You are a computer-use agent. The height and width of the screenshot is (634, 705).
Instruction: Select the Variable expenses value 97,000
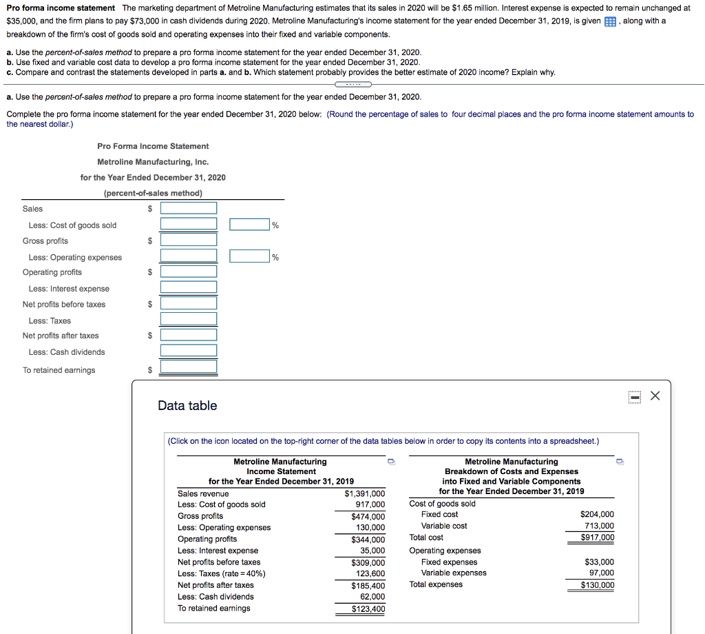602,573
